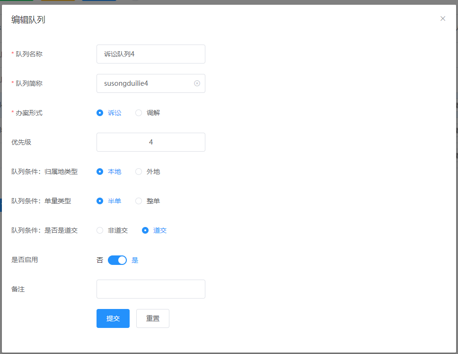Viewport: 458px width, 354px height.
Task: Choose 本地 for 归属地类型
Action: pyautogui.click(x=109, y=172)
